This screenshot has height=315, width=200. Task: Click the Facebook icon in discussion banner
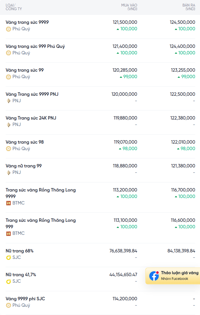click(x=154, y=276)
